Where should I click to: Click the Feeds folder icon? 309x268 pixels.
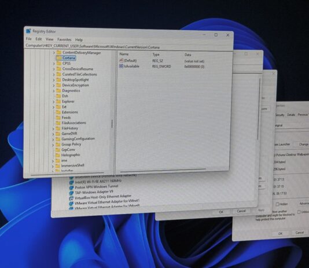pos(58,118)
